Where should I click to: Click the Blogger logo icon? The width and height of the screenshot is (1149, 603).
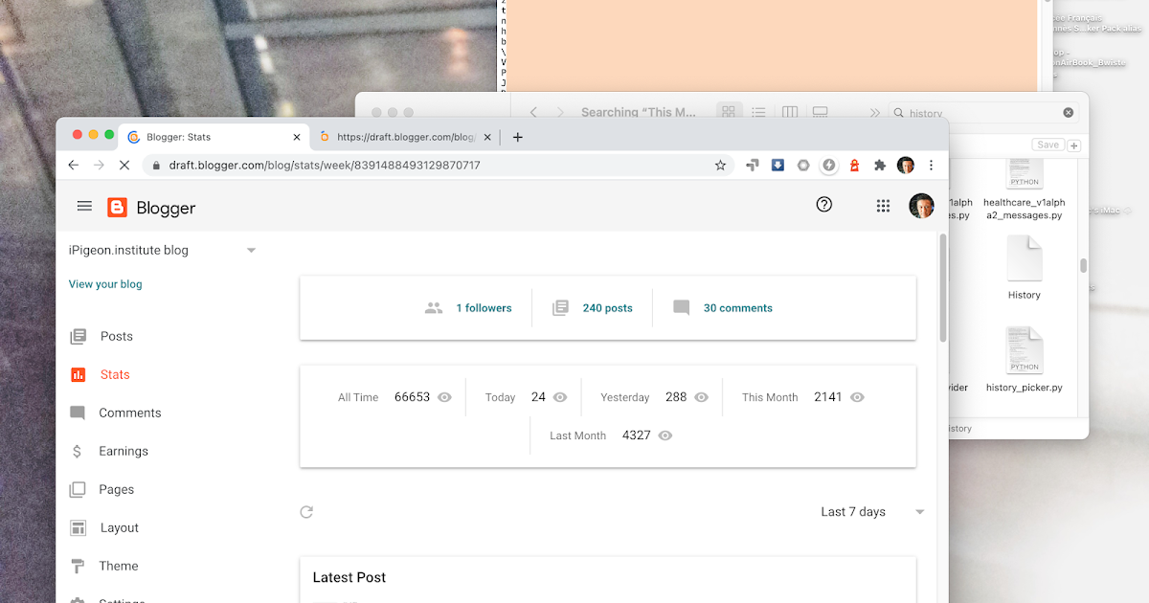click(x=117, y=208)
